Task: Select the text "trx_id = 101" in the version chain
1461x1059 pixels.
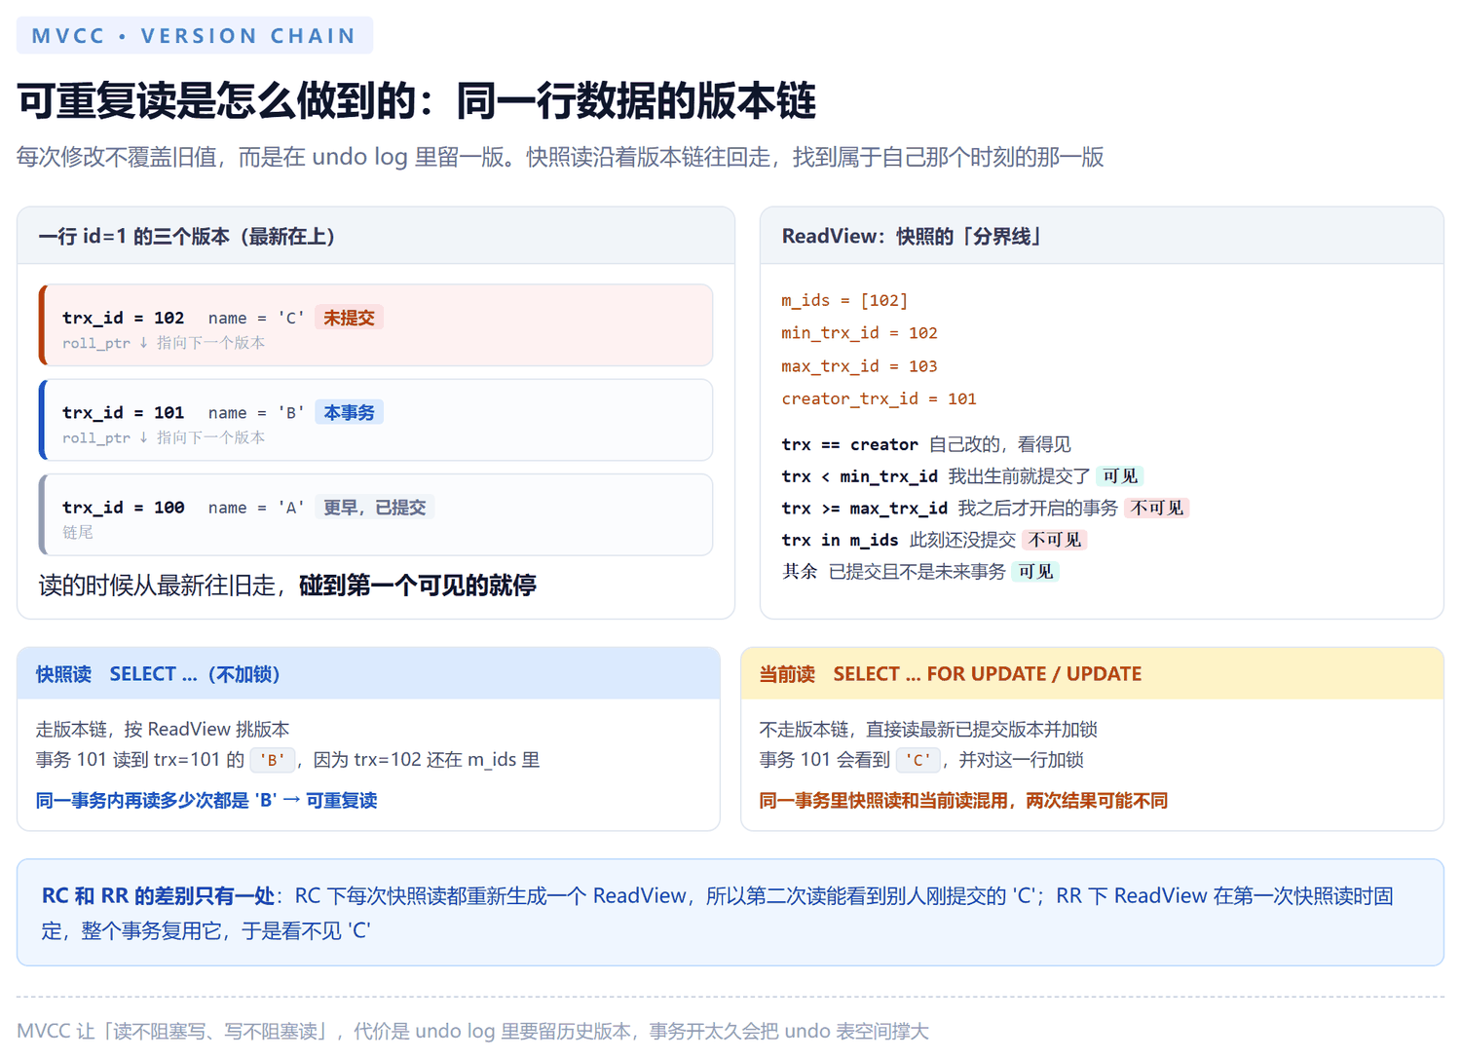Action: 123,412
